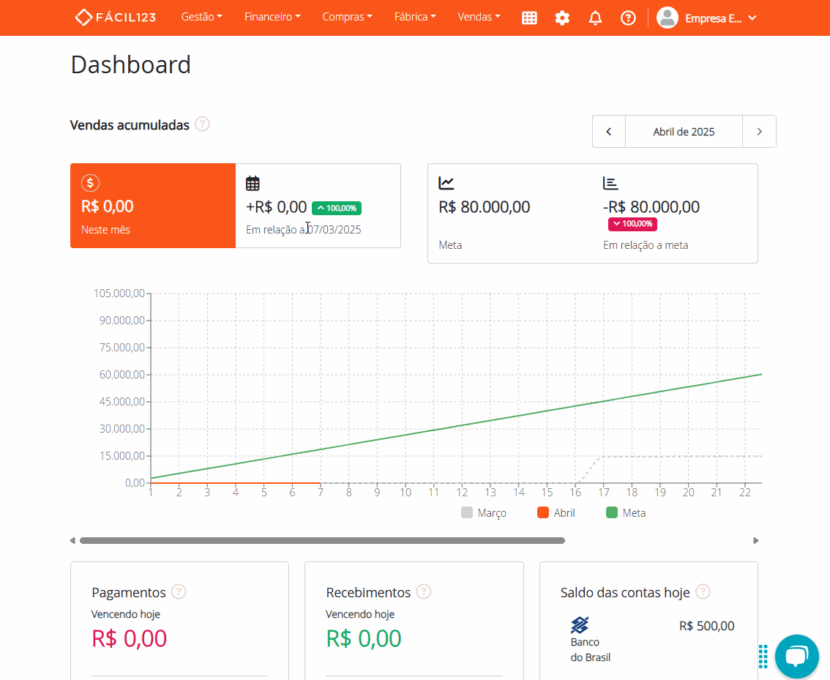Open settings gear icon in navbar

tap(562, 18)
